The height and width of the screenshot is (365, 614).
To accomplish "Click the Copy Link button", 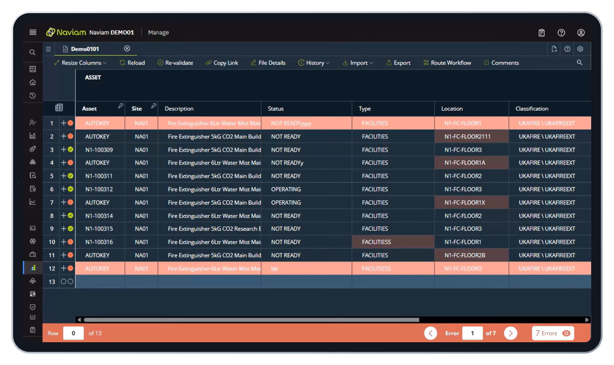I will coord(222,63).
